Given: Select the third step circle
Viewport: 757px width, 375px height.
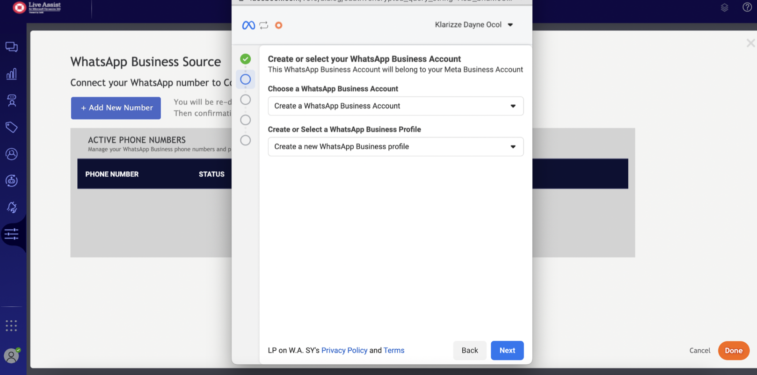Looking at the screenshot, I should (x=245, y=100).
